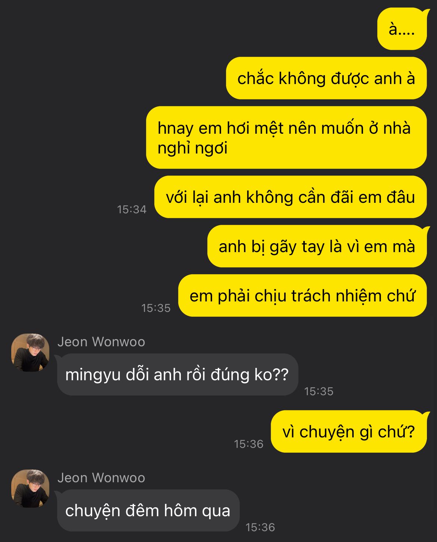Click the 15:34 timestamp
This screenshot has width=437, height=542.
click(132, 210)
